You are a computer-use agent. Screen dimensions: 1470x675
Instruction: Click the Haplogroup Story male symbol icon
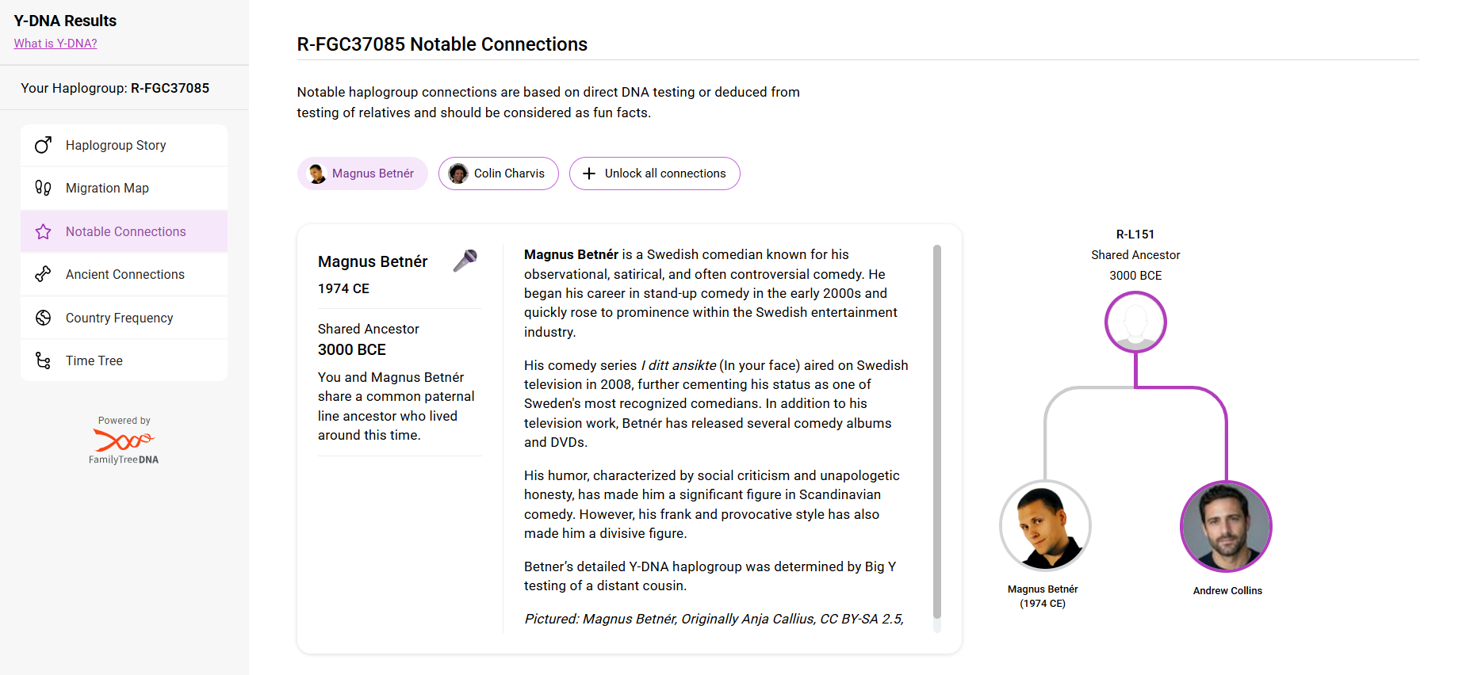[44, 145]
